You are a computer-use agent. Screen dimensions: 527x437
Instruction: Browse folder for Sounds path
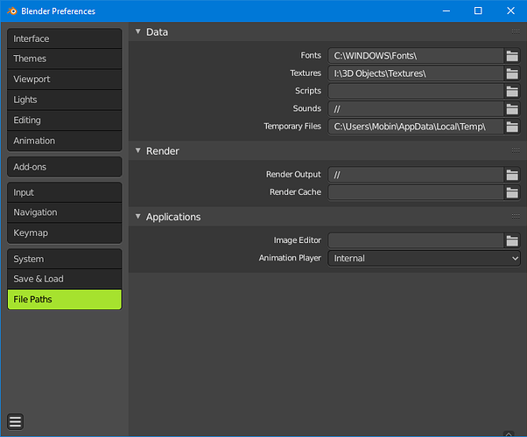512,108
